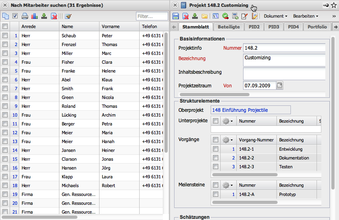Switch to the Beteiligte tab
This screenshot has width=339, height=220.
click(x=229, y=27)
